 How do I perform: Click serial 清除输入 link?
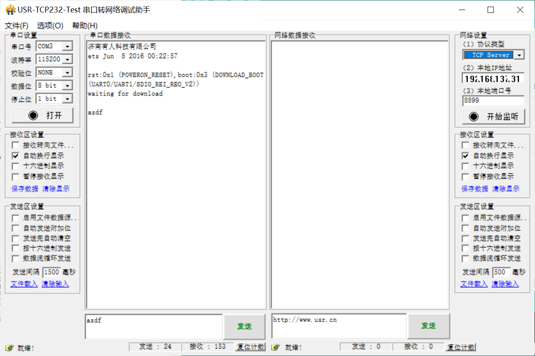[x=55, y=284]
